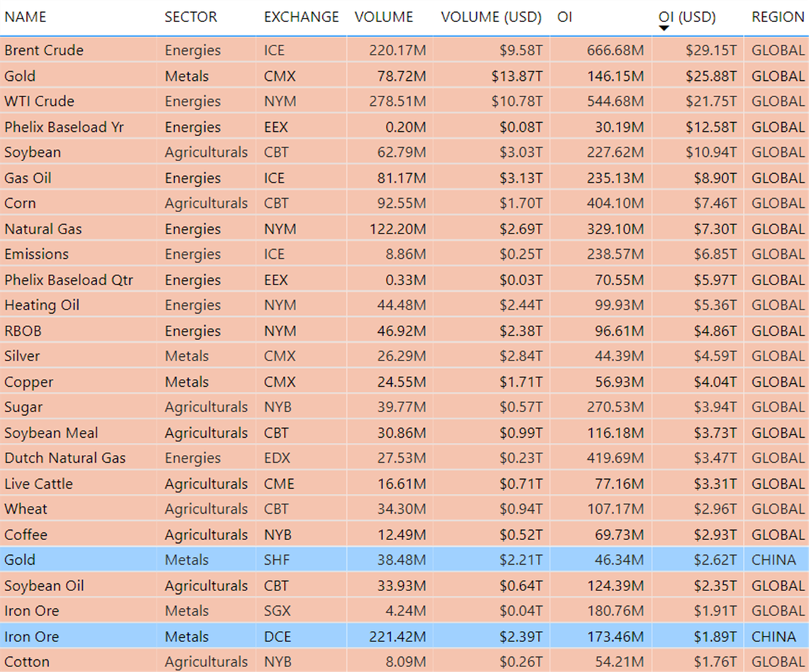
Task: Click the 278.51M volume value
Action: point(398,101)
